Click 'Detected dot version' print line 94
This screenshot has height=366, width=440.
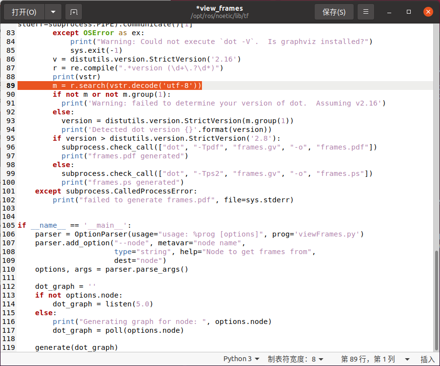[166, 129]
